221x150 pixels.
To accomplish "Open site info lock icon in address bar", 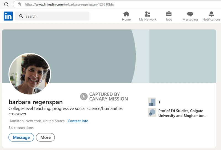I will click(19, 4).
